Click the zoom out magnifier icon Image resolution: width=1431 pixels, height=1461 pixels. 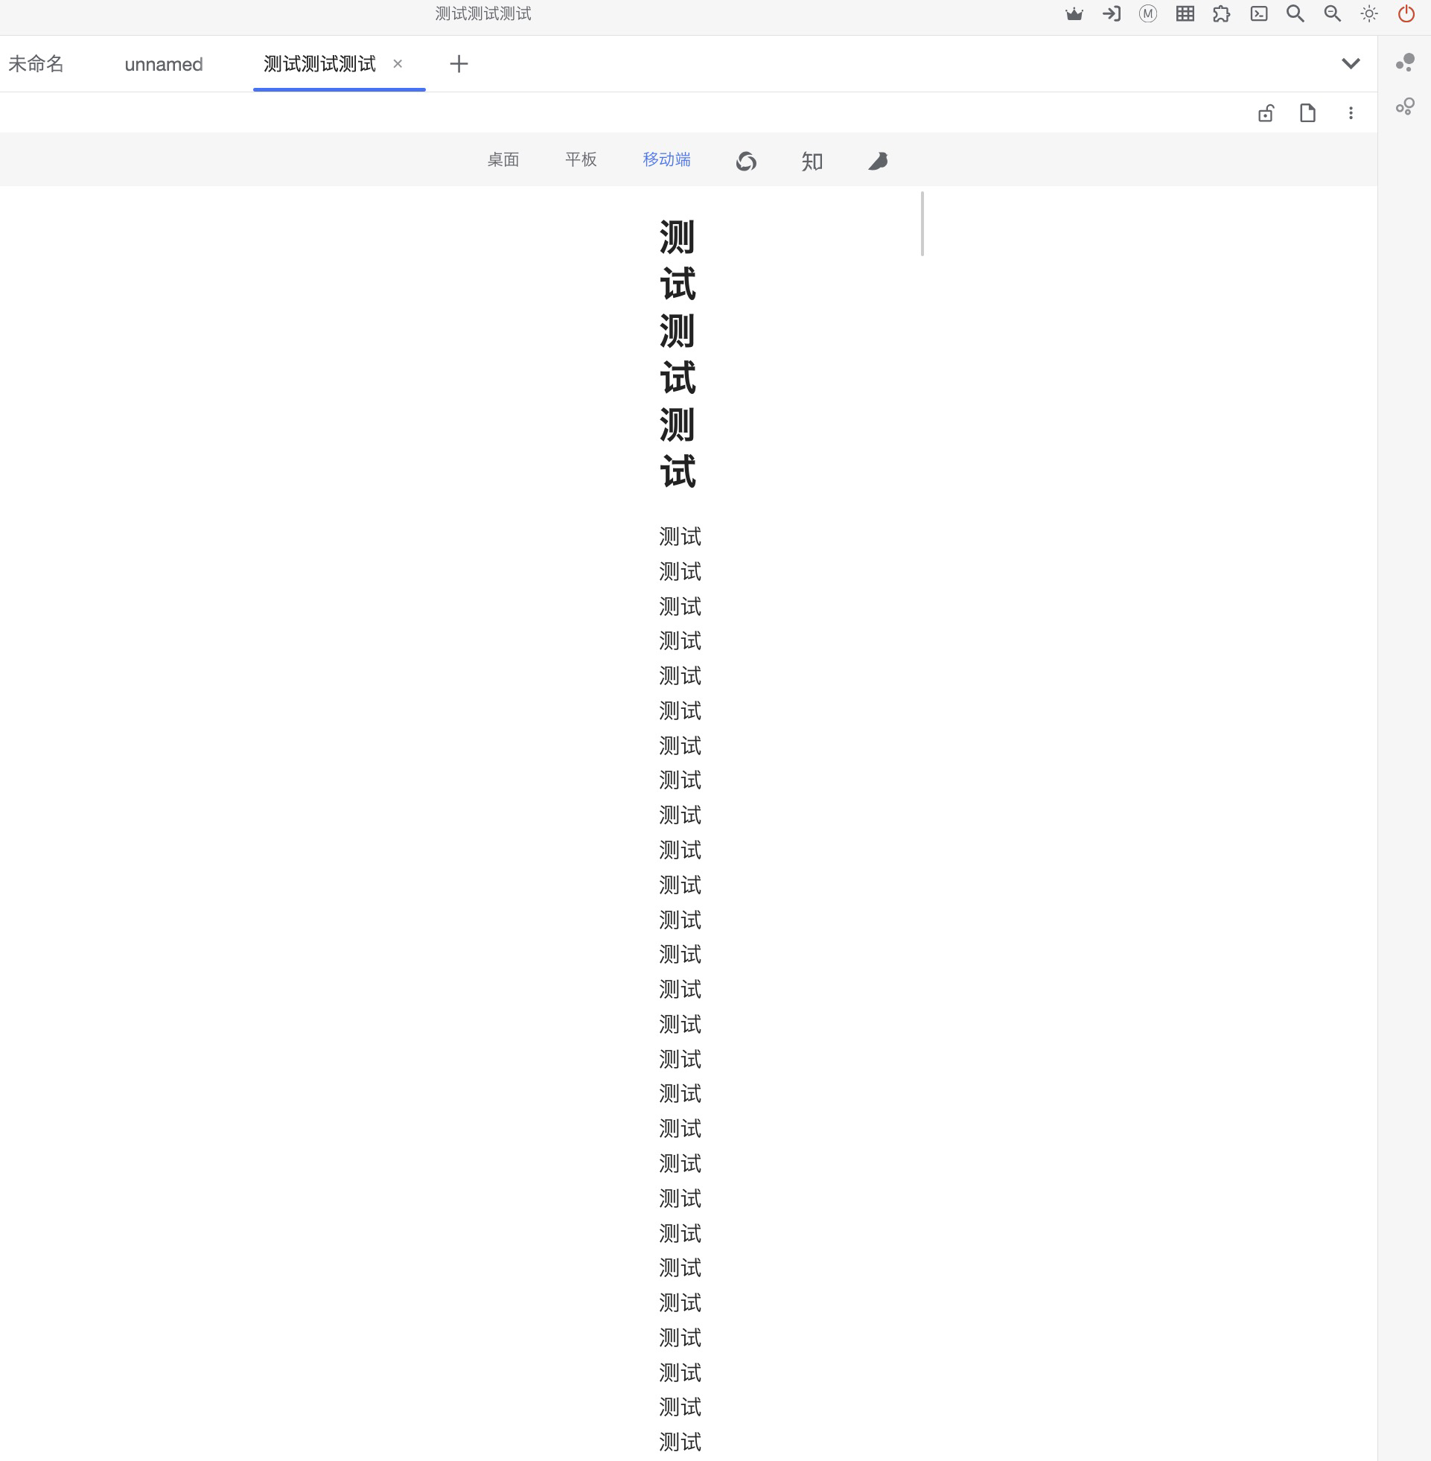pyautogui.click(x=1332, y=14)
